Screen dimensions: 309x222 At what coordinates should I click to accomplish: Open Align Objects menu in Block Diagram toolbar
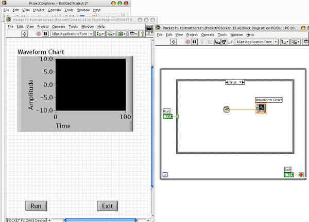[x=285, y=42]
